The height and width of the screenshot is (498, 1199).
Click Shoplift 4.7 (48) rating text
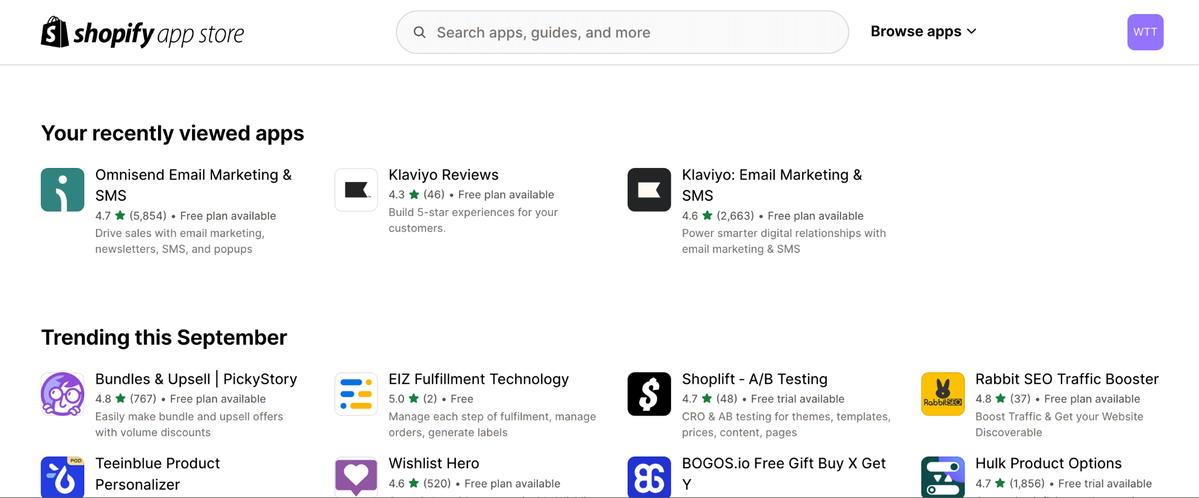tap(763, 399)
